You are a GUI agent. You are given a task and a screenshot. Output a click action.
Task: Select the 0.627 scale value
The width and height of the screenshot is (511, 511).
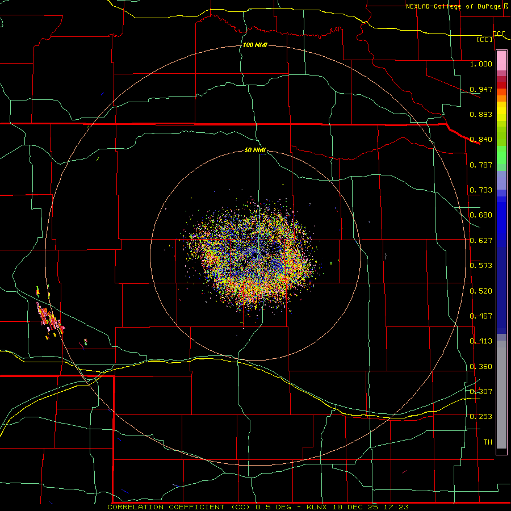[x=481, y=241]
